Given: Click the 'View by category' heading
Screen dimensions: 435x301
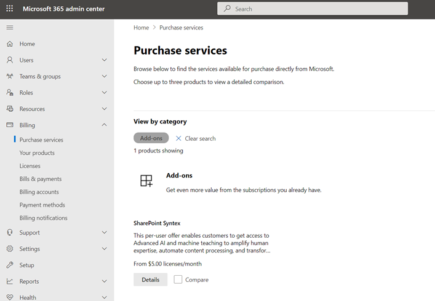Looking at the screenshot, I should pos(160,122).
